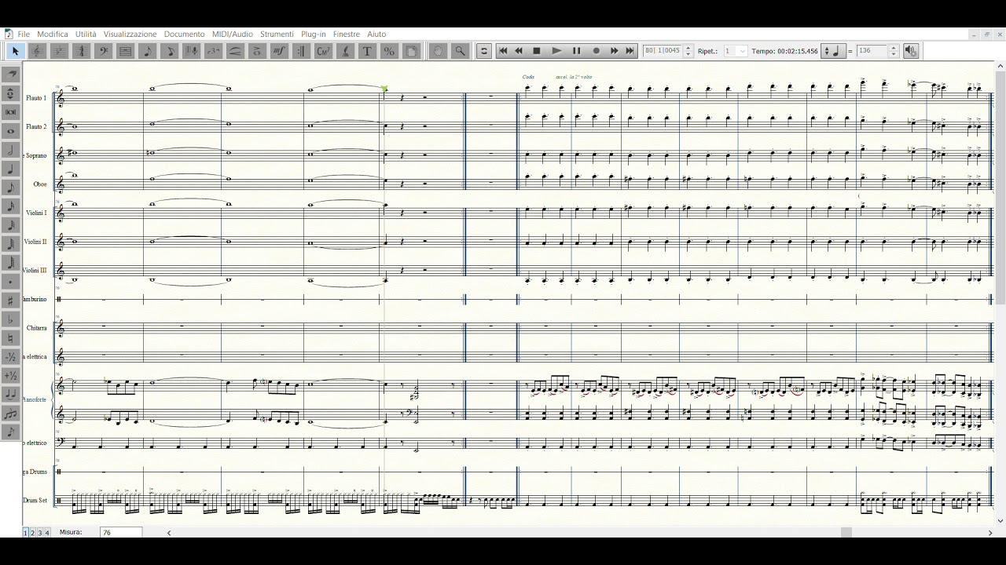Toggle the natural accidental in palette
1006x565 pixels.
click(x=11, y=338)
